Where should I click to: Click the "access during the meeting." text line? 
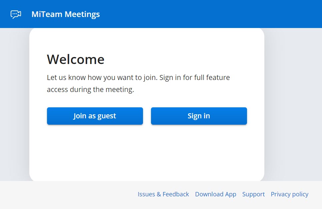click(x=90, y=90)
